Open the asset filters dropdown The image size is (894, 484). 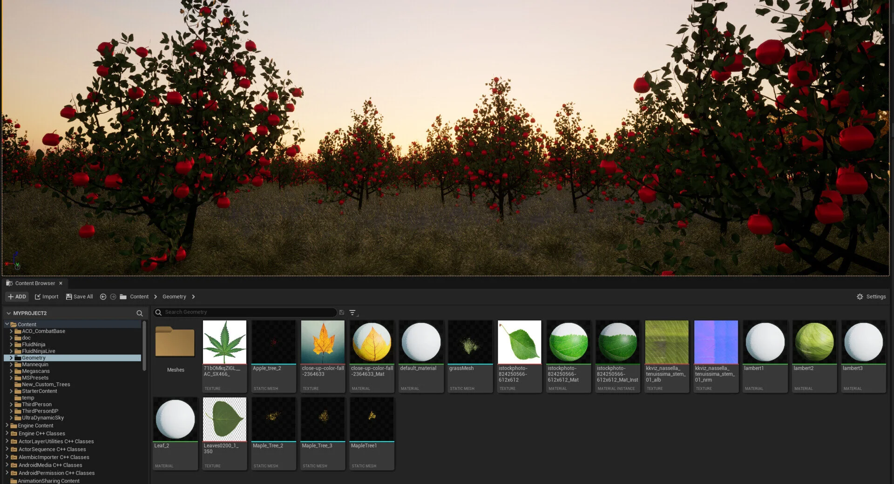353,313
